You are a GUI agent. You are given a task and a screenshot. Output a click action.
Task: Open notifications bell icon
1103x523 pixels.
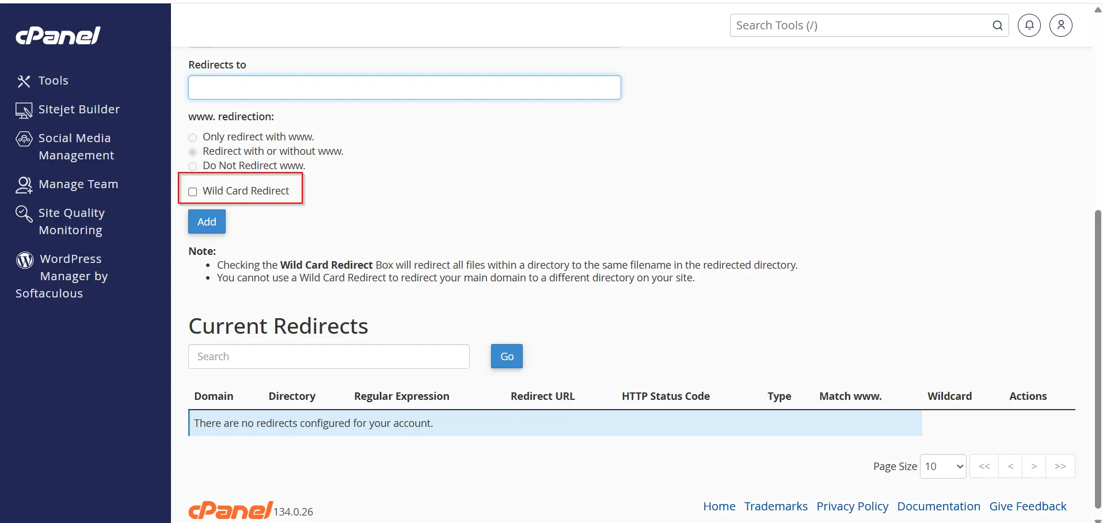pyautogui.click(x=1029, y=25)
